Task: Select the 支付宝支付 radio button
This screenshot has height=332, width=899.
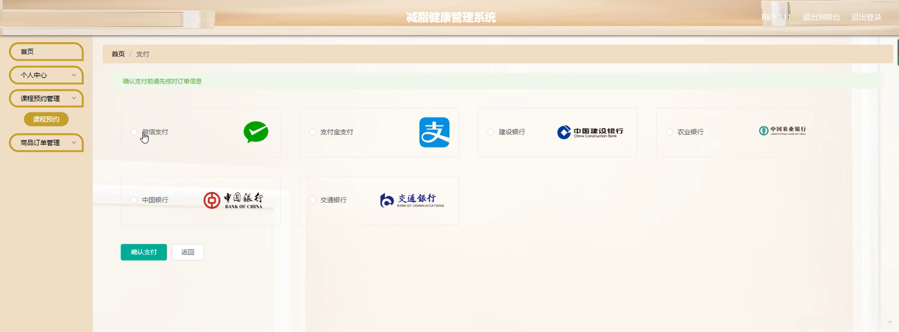Action: [x=312, y=132]
